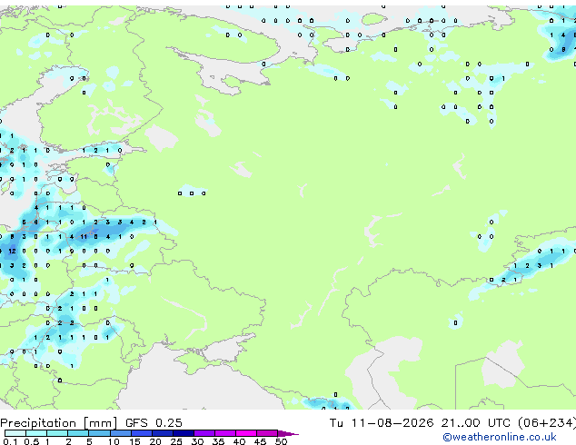Viewport: 576px width, 445px height.
Task: Select the legend label '40'
Action: click(x=239, y=441)
